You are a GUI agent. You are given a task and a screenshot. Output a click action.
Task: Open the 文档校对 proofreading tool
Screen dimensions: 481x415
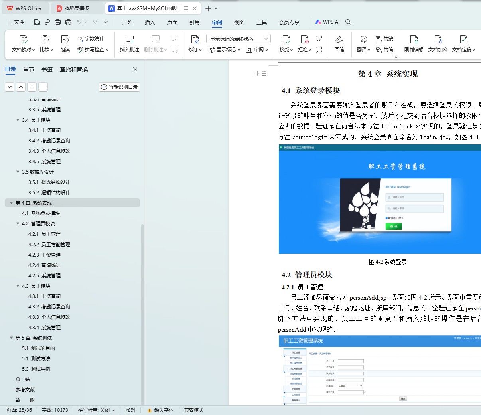tap(23, 44)
